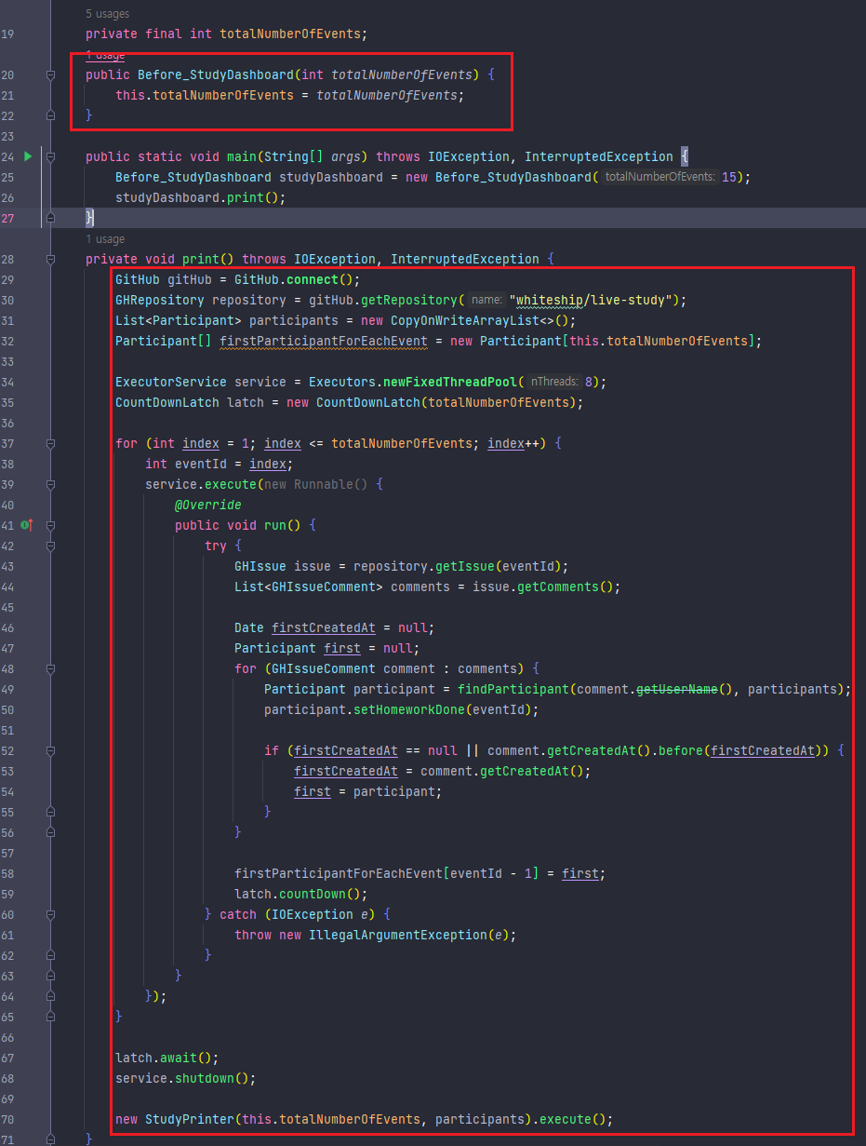Click the fold end marker at line 62
866x1146 pixels.
pyautogui.click(x=51, y=955)
